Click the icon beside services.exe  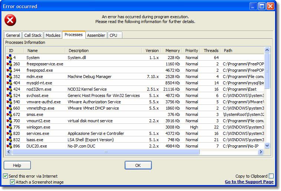9,133
